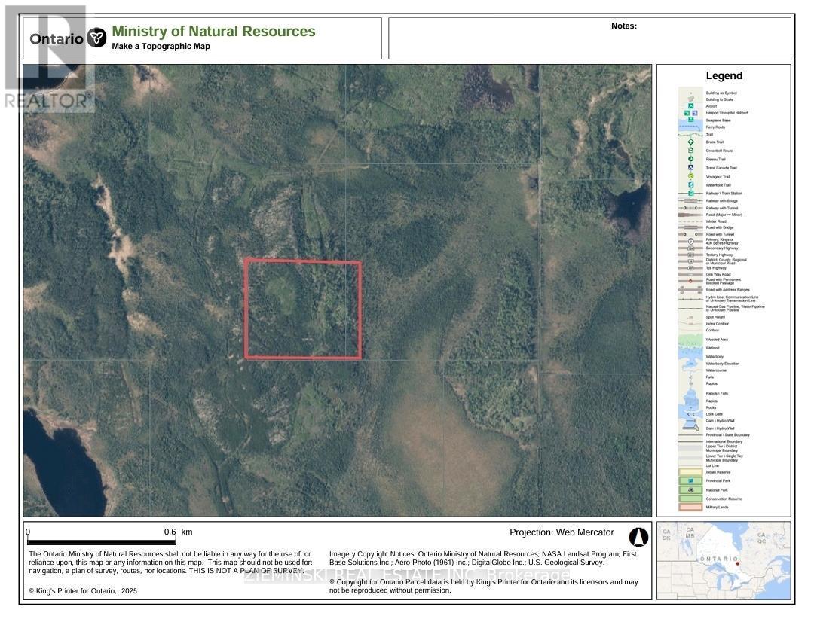
Task: Click the Heliport Hospital Heliport legend icon
Action: point(687,113)
